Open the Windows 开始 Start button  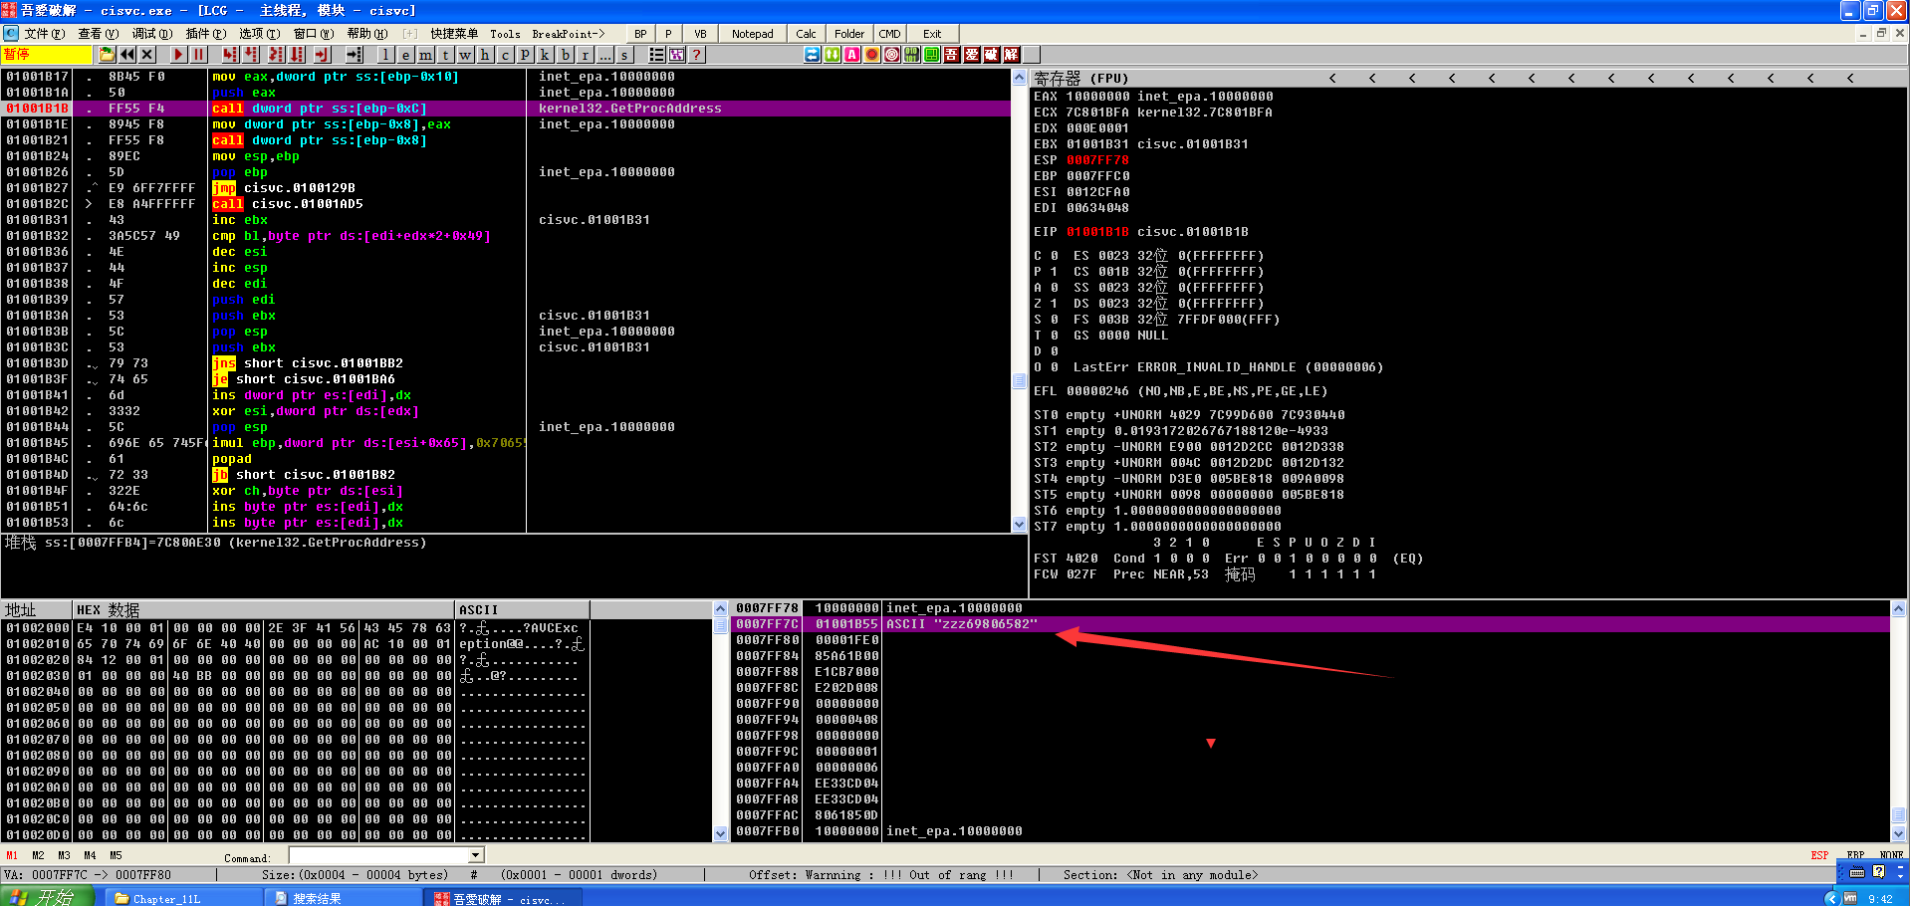47,896
